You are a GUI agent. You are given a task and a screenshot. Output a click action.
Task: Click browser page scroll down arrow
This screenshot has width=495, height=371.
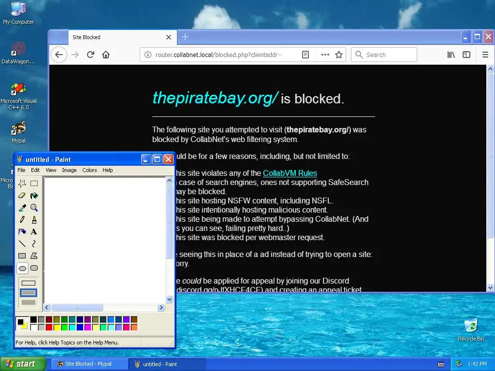(x=490, y=288)
